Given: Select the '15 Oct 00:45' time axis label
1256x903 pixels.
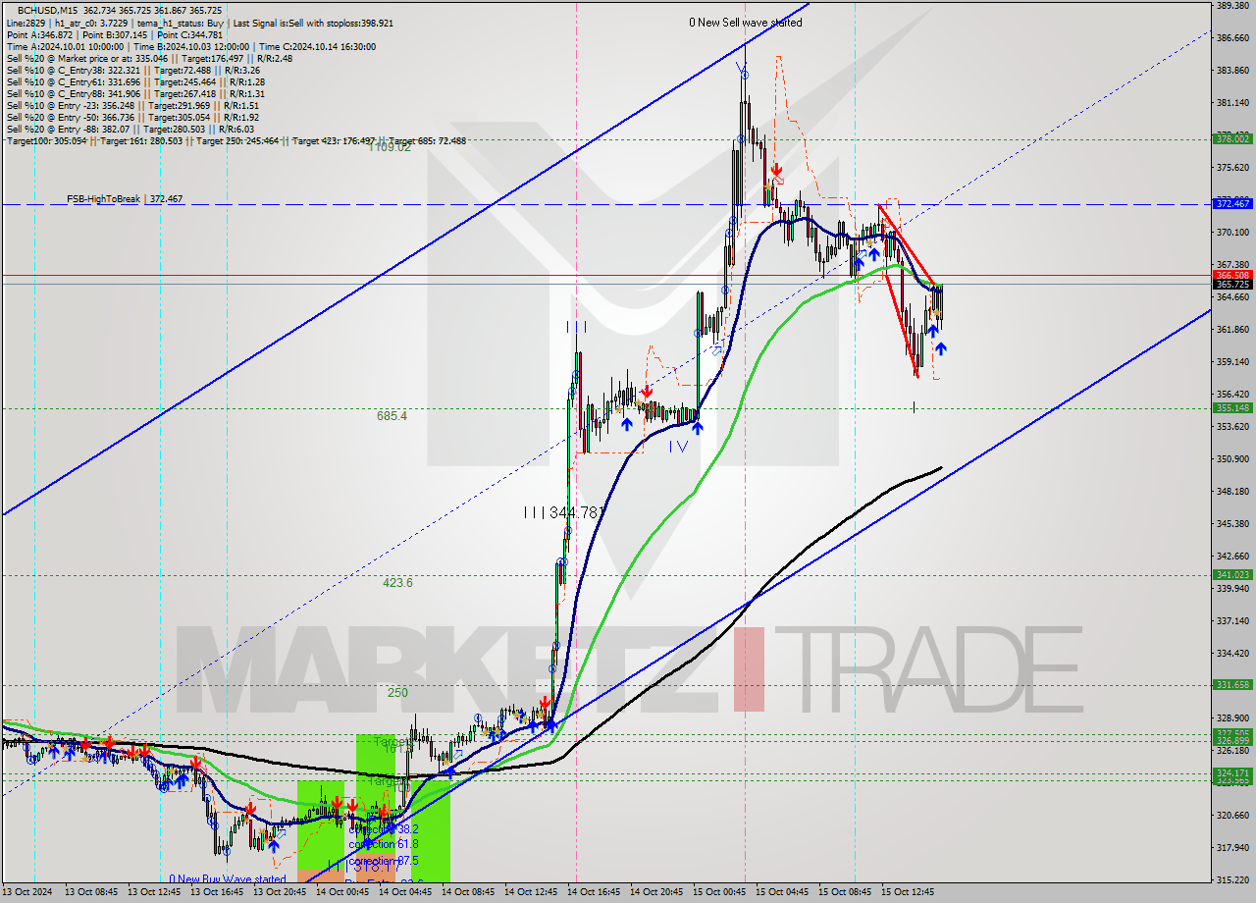Looking at the screenshot, I should coord(719,892).
